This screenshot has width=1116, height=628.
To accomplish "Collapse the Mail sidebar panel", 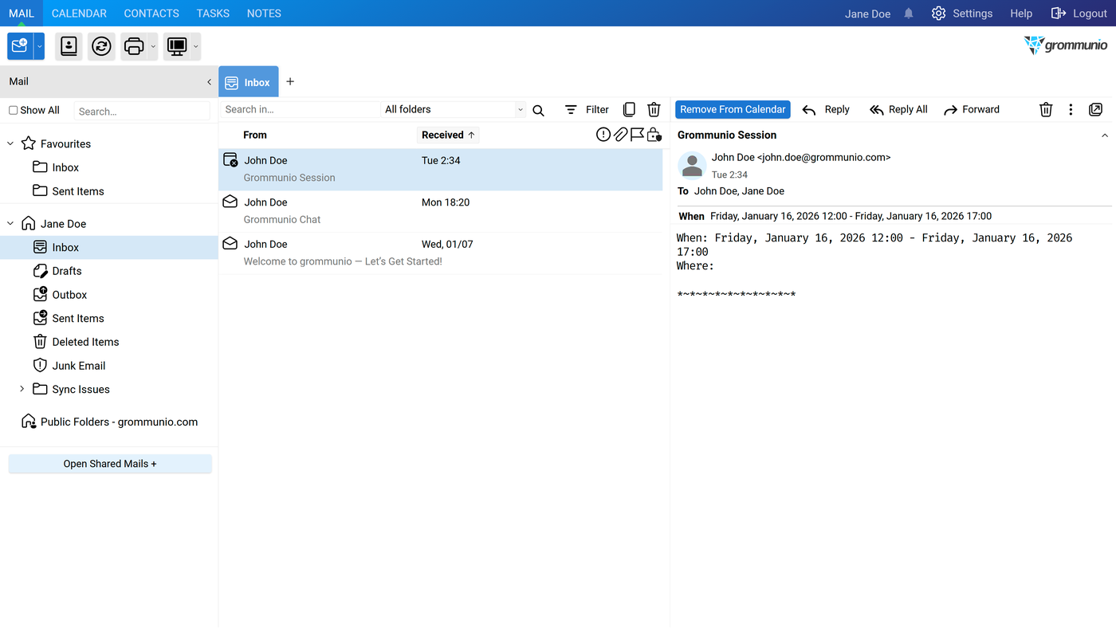I will [x=209, y=82].
